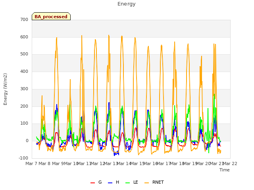
Task: Toggle the RNET series legend entry
Action: (x=154, y=182)
